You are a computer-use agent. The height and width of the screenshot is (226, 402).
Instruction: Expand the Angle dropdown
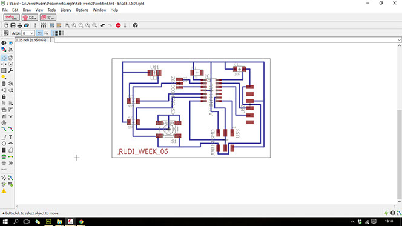pyautogui.click(x=31, y=33)
